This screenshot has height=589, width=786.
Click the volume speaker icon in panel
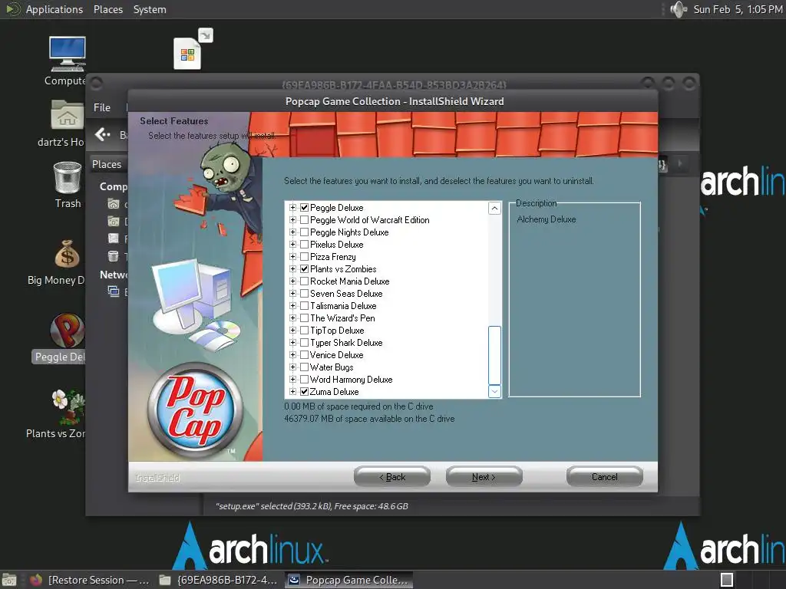click(x=679, y=9)
